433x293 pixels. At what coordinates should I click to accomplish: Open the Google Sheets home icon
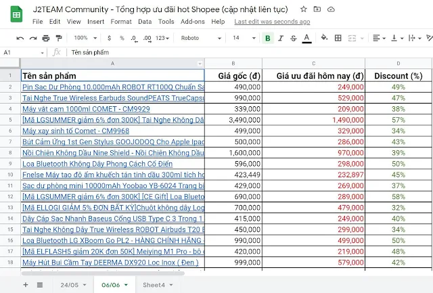point(16,14)
